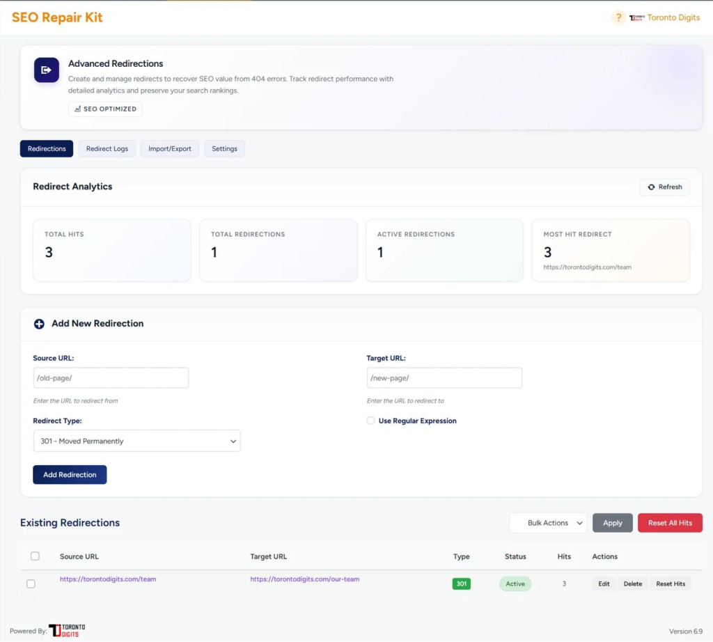Expand the Bulk Actions dropdown
The width and height of the screenshot is (713, 642).
548,523
